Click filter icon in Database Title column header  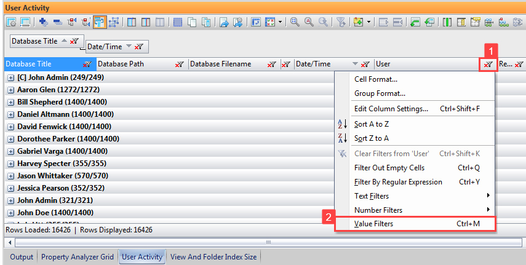click(87, 64)
